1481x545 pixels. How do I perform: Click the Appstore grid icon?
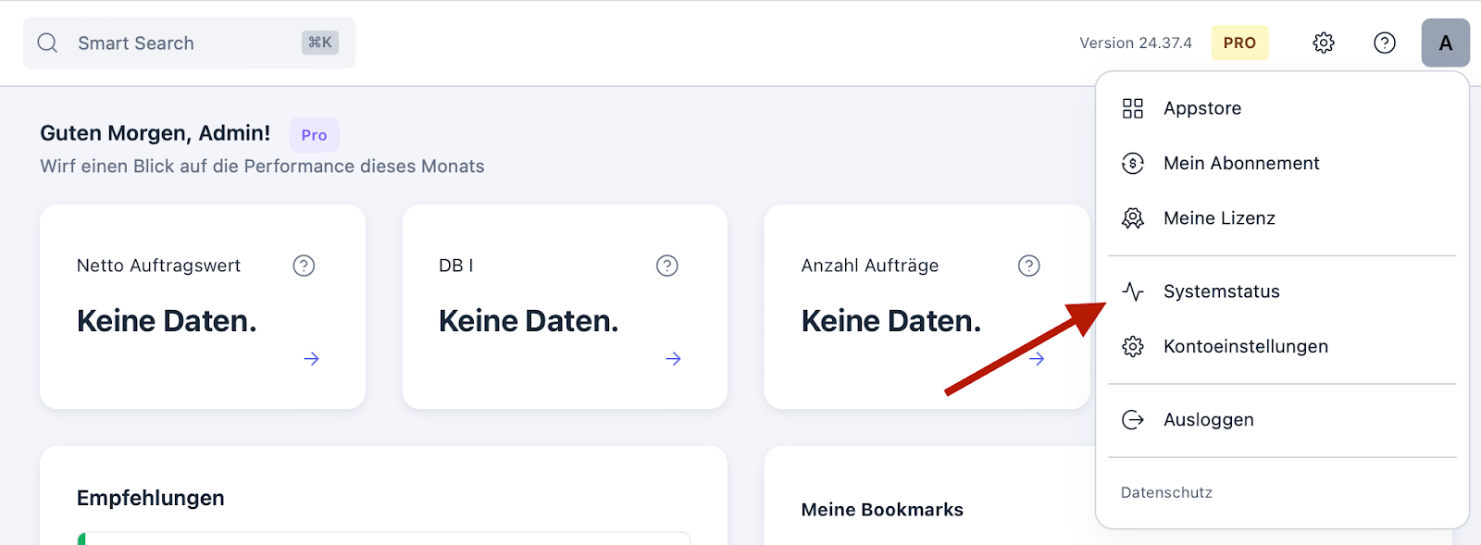[1133, 108]
